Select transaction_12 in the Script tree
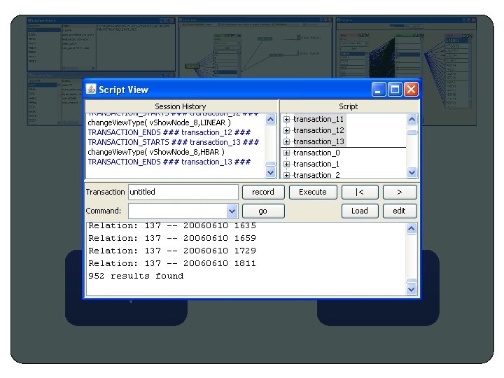The width and height of the screenshot is (504, 378). (319, 130)
